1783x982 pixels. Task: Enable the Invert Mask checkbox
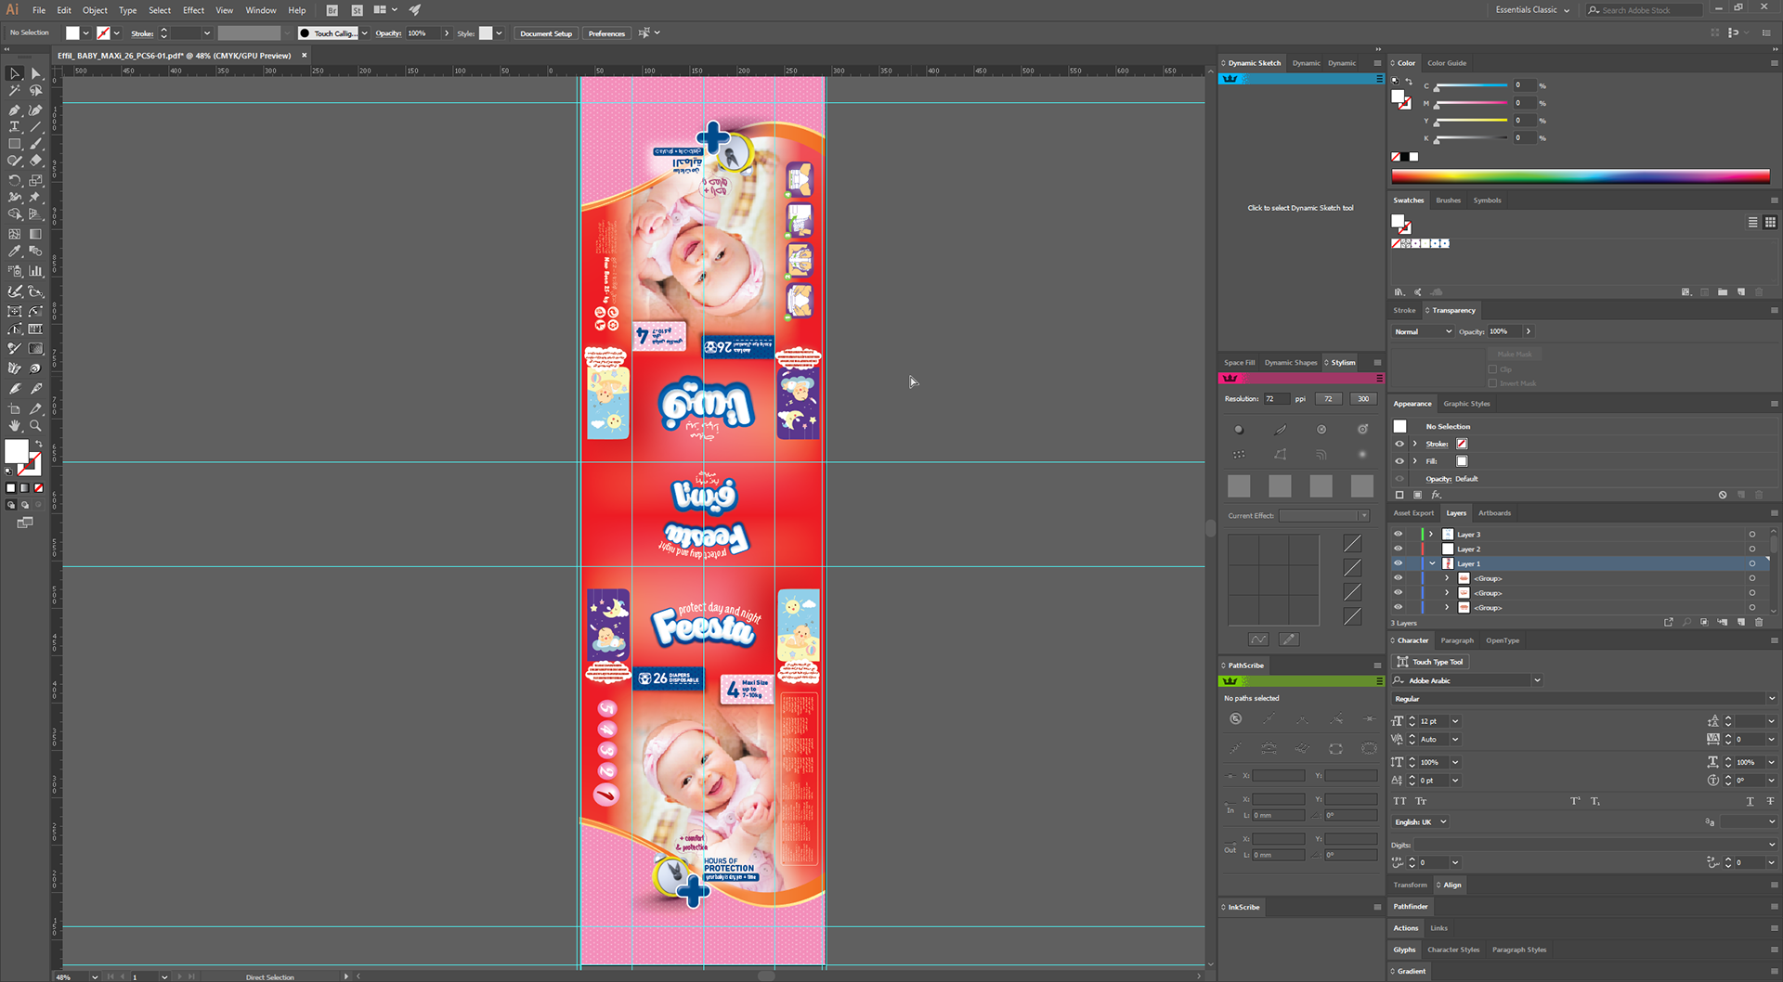tap(1492, 383)
